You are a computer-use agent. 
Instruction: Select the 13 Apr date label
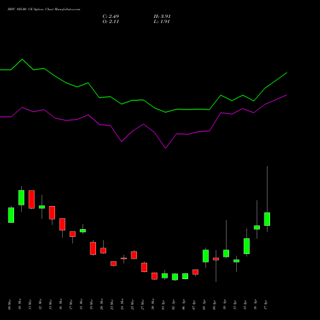click(235, 305)
